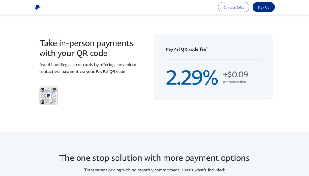Click the 2.29% fee figure
Viewport: 309px width, 176px height.
pyautogui.click(x=192, y=78)
